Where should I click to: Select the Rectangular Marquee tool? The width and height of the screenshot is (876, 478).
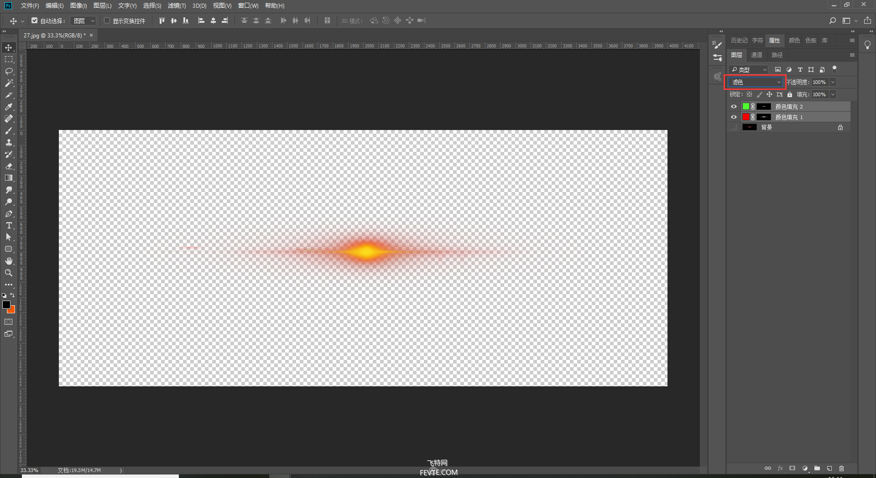9,59
